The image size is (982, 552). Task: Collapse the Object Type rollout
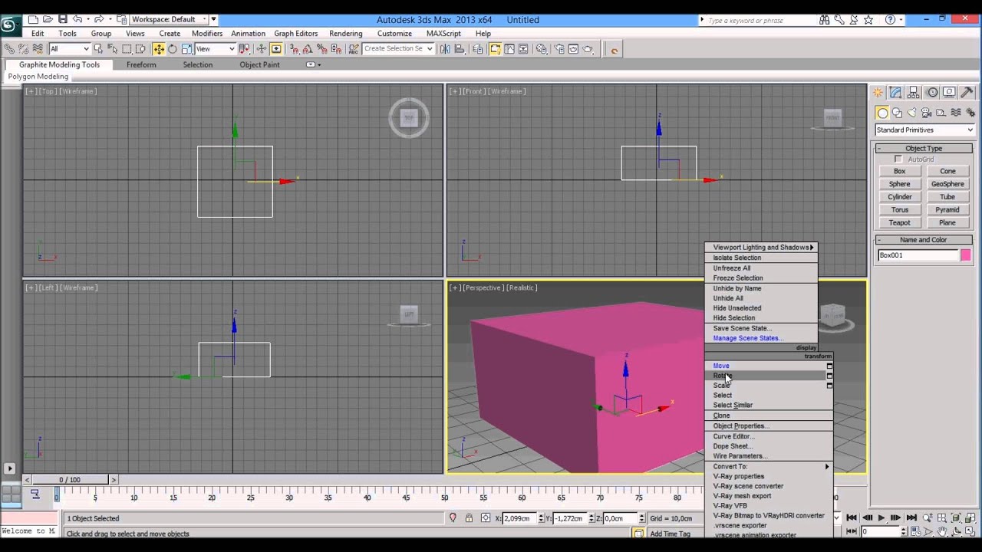click(924, 148)
